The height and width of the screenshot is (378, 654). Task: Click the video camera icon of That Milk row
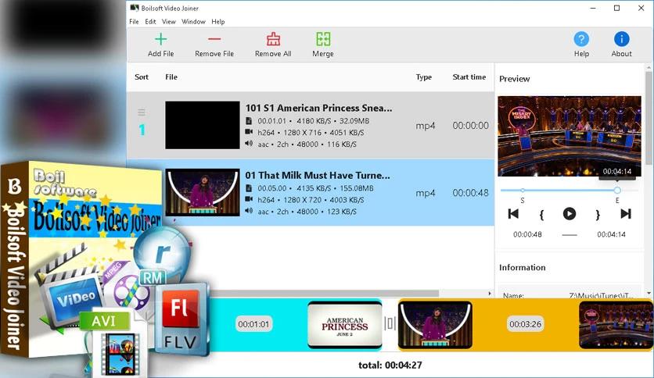click(x=249, y=199)
